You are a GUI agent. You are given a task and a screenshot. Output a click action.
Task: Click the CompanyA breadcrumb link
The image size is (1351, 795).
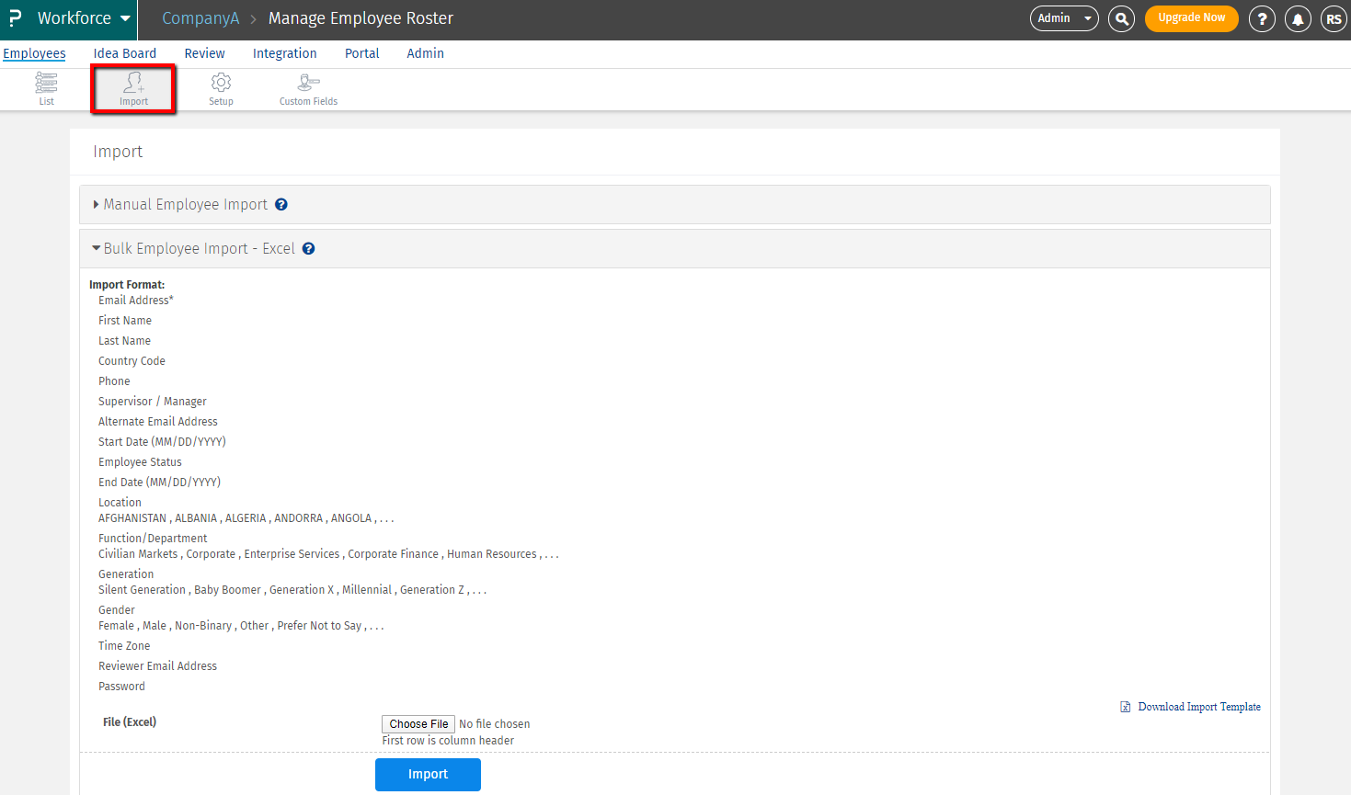200,18
